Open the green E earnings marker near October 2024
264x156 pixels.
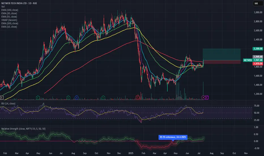pos(103,98)
